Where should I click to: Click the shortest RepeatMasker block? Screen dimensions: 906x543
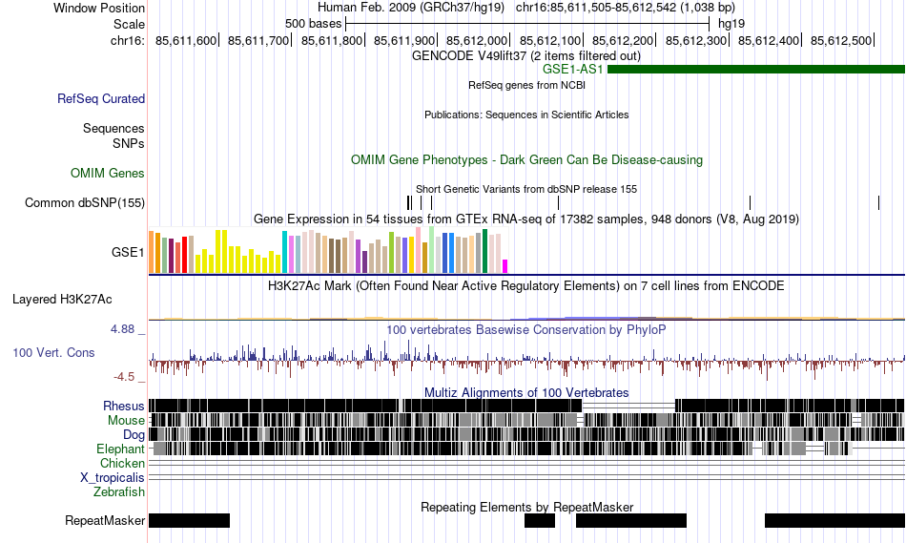[540, 520]
